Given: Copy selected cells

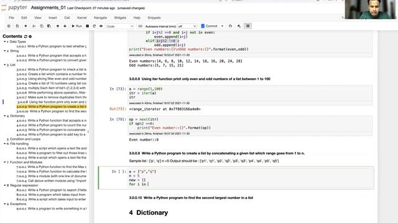Looking at the screenshot, I should [x=42, y=26].
